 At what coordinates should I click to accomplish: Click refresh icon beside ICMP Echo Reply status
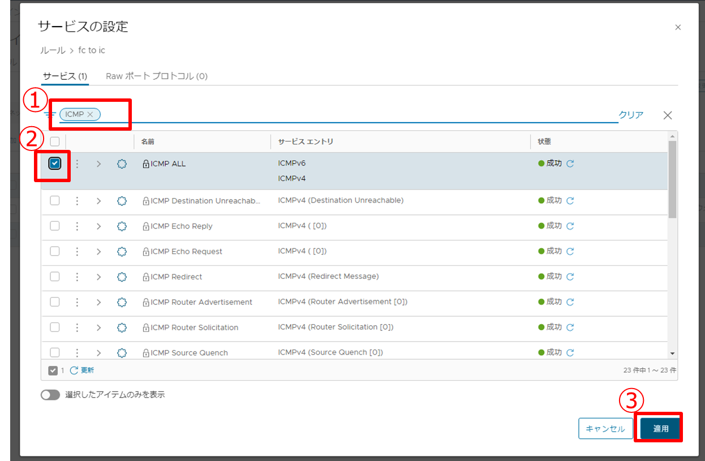(x=570, y=226)
